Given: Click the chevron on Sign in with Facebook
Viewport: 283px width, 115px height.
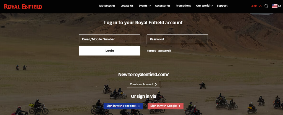Looking at the screenshot, I should [139, 106].
